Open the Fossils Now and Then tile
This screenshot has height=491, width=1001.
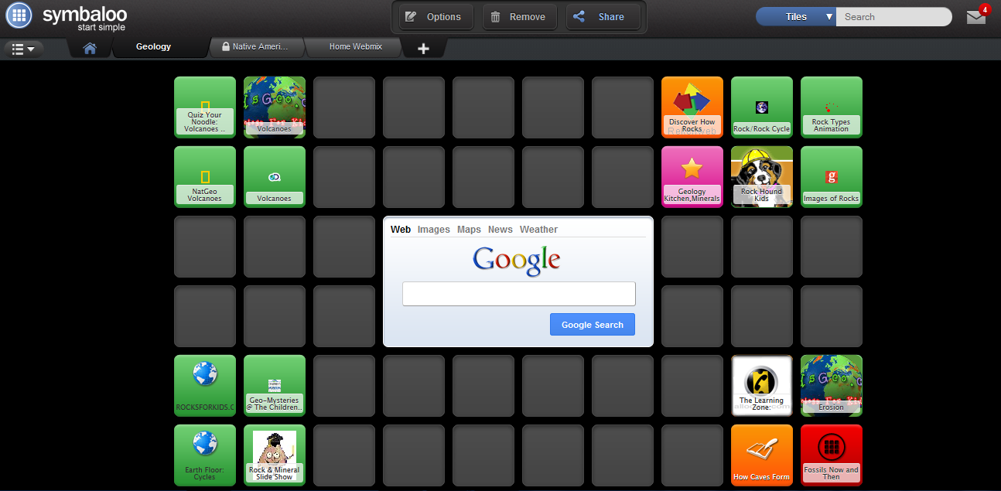pyautogui.click(x=832, y=455)
